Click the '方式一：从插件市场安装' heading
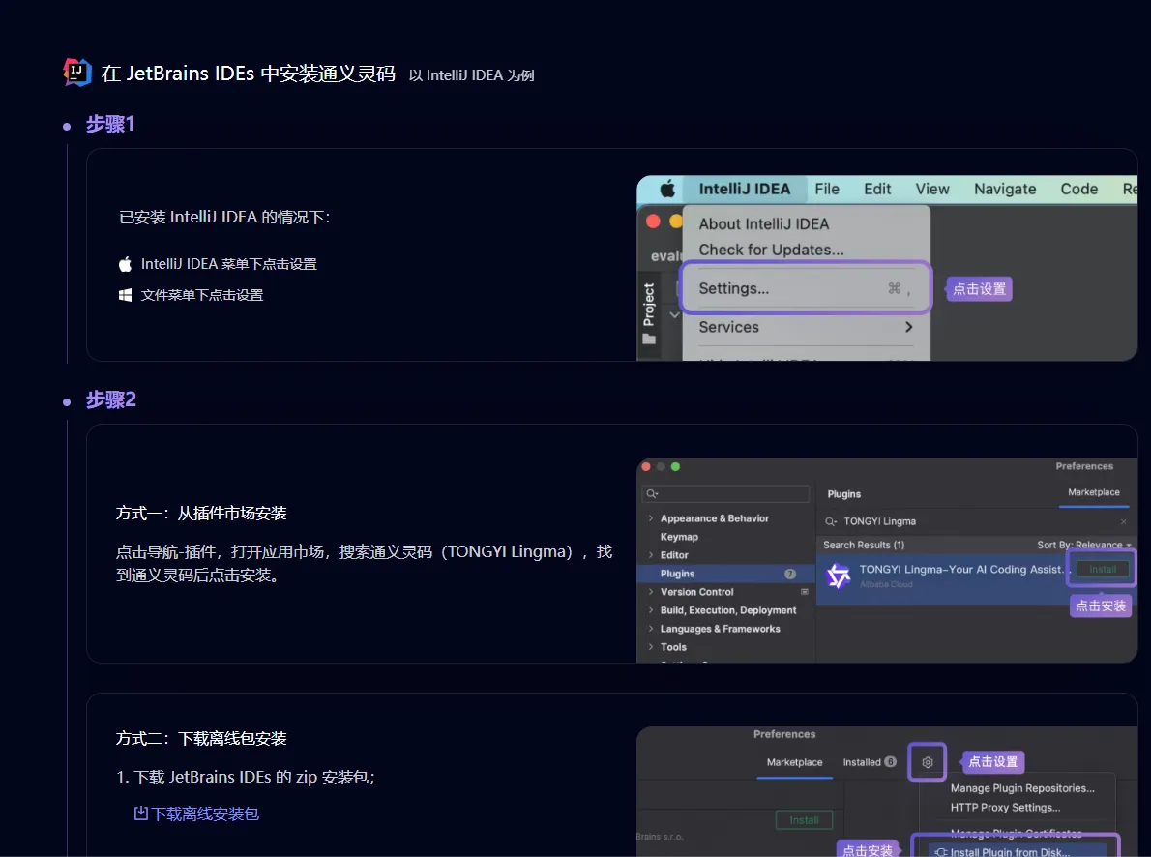This screenshot has height=857, width=1151. (201, 514)
